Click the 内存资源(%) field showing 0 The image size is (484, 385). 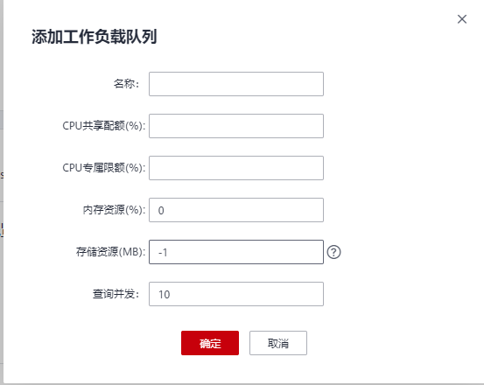236,210
